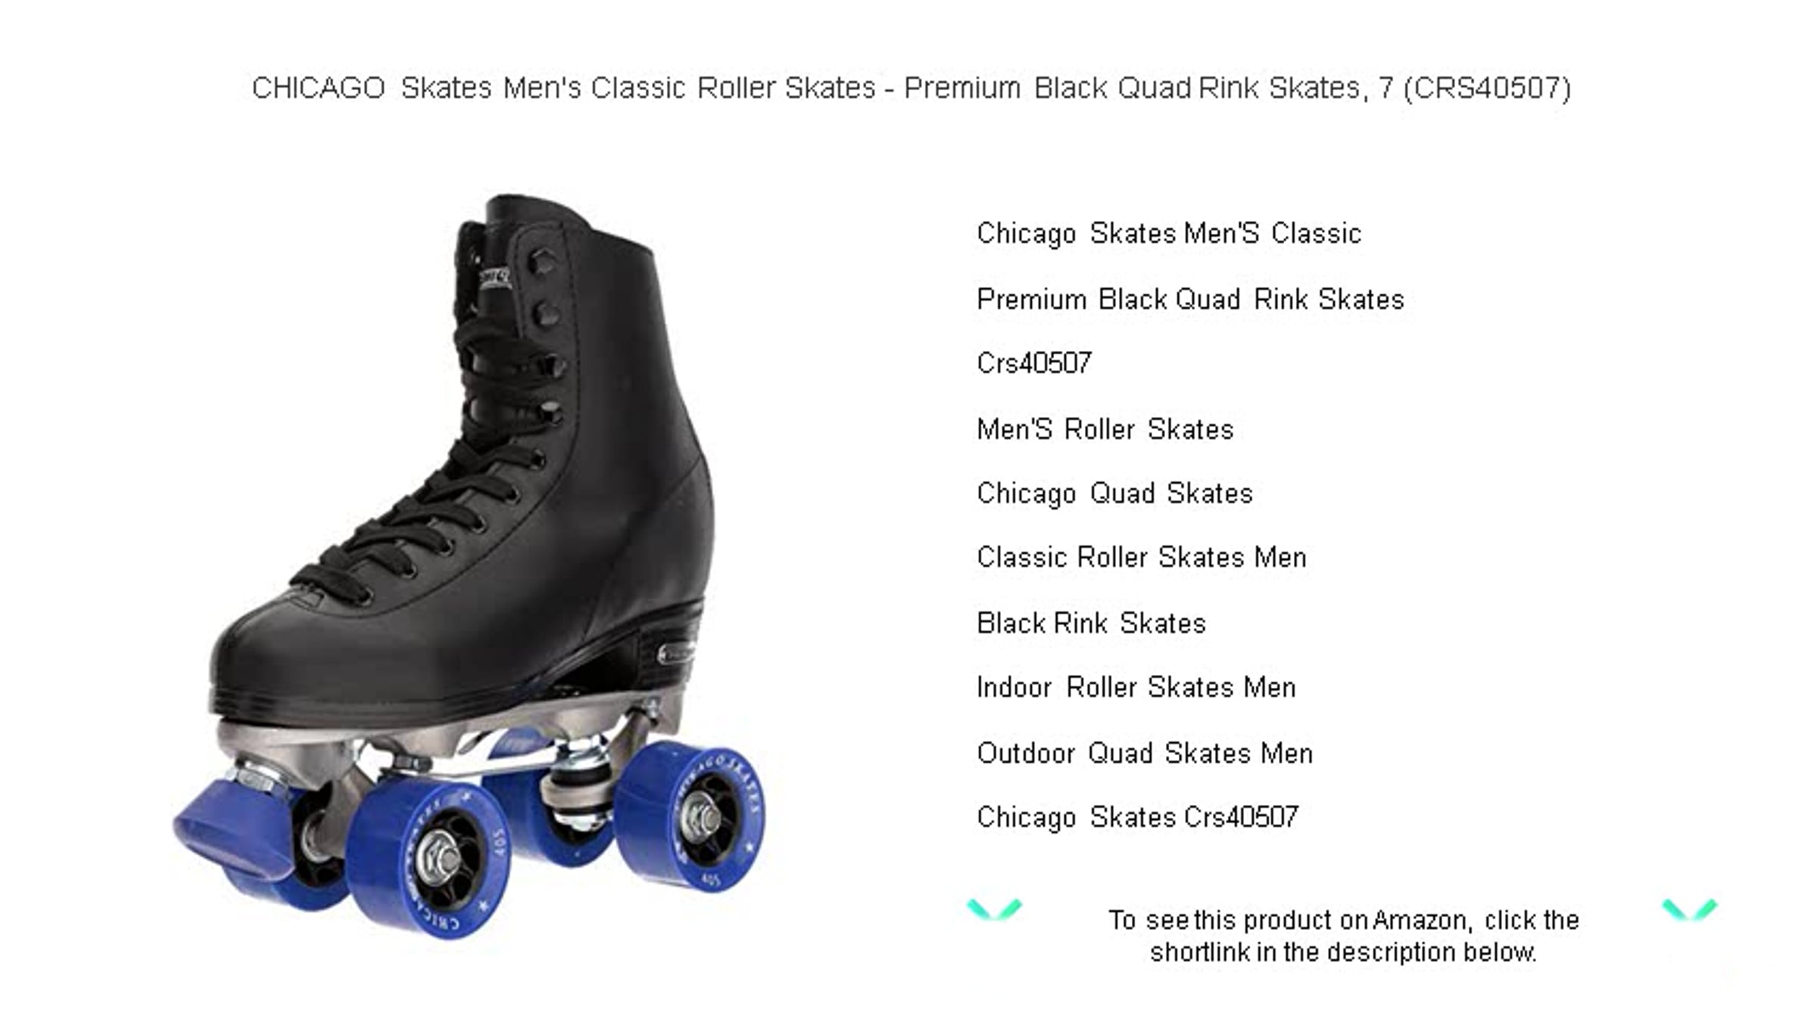Click 'Indoor Roller Skates Men' keyword

click(1136, 688)
